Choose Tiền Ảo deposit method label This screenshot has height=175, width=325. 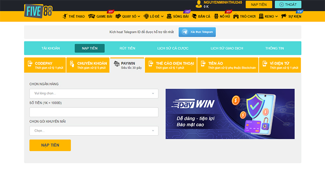coord(216,63)
